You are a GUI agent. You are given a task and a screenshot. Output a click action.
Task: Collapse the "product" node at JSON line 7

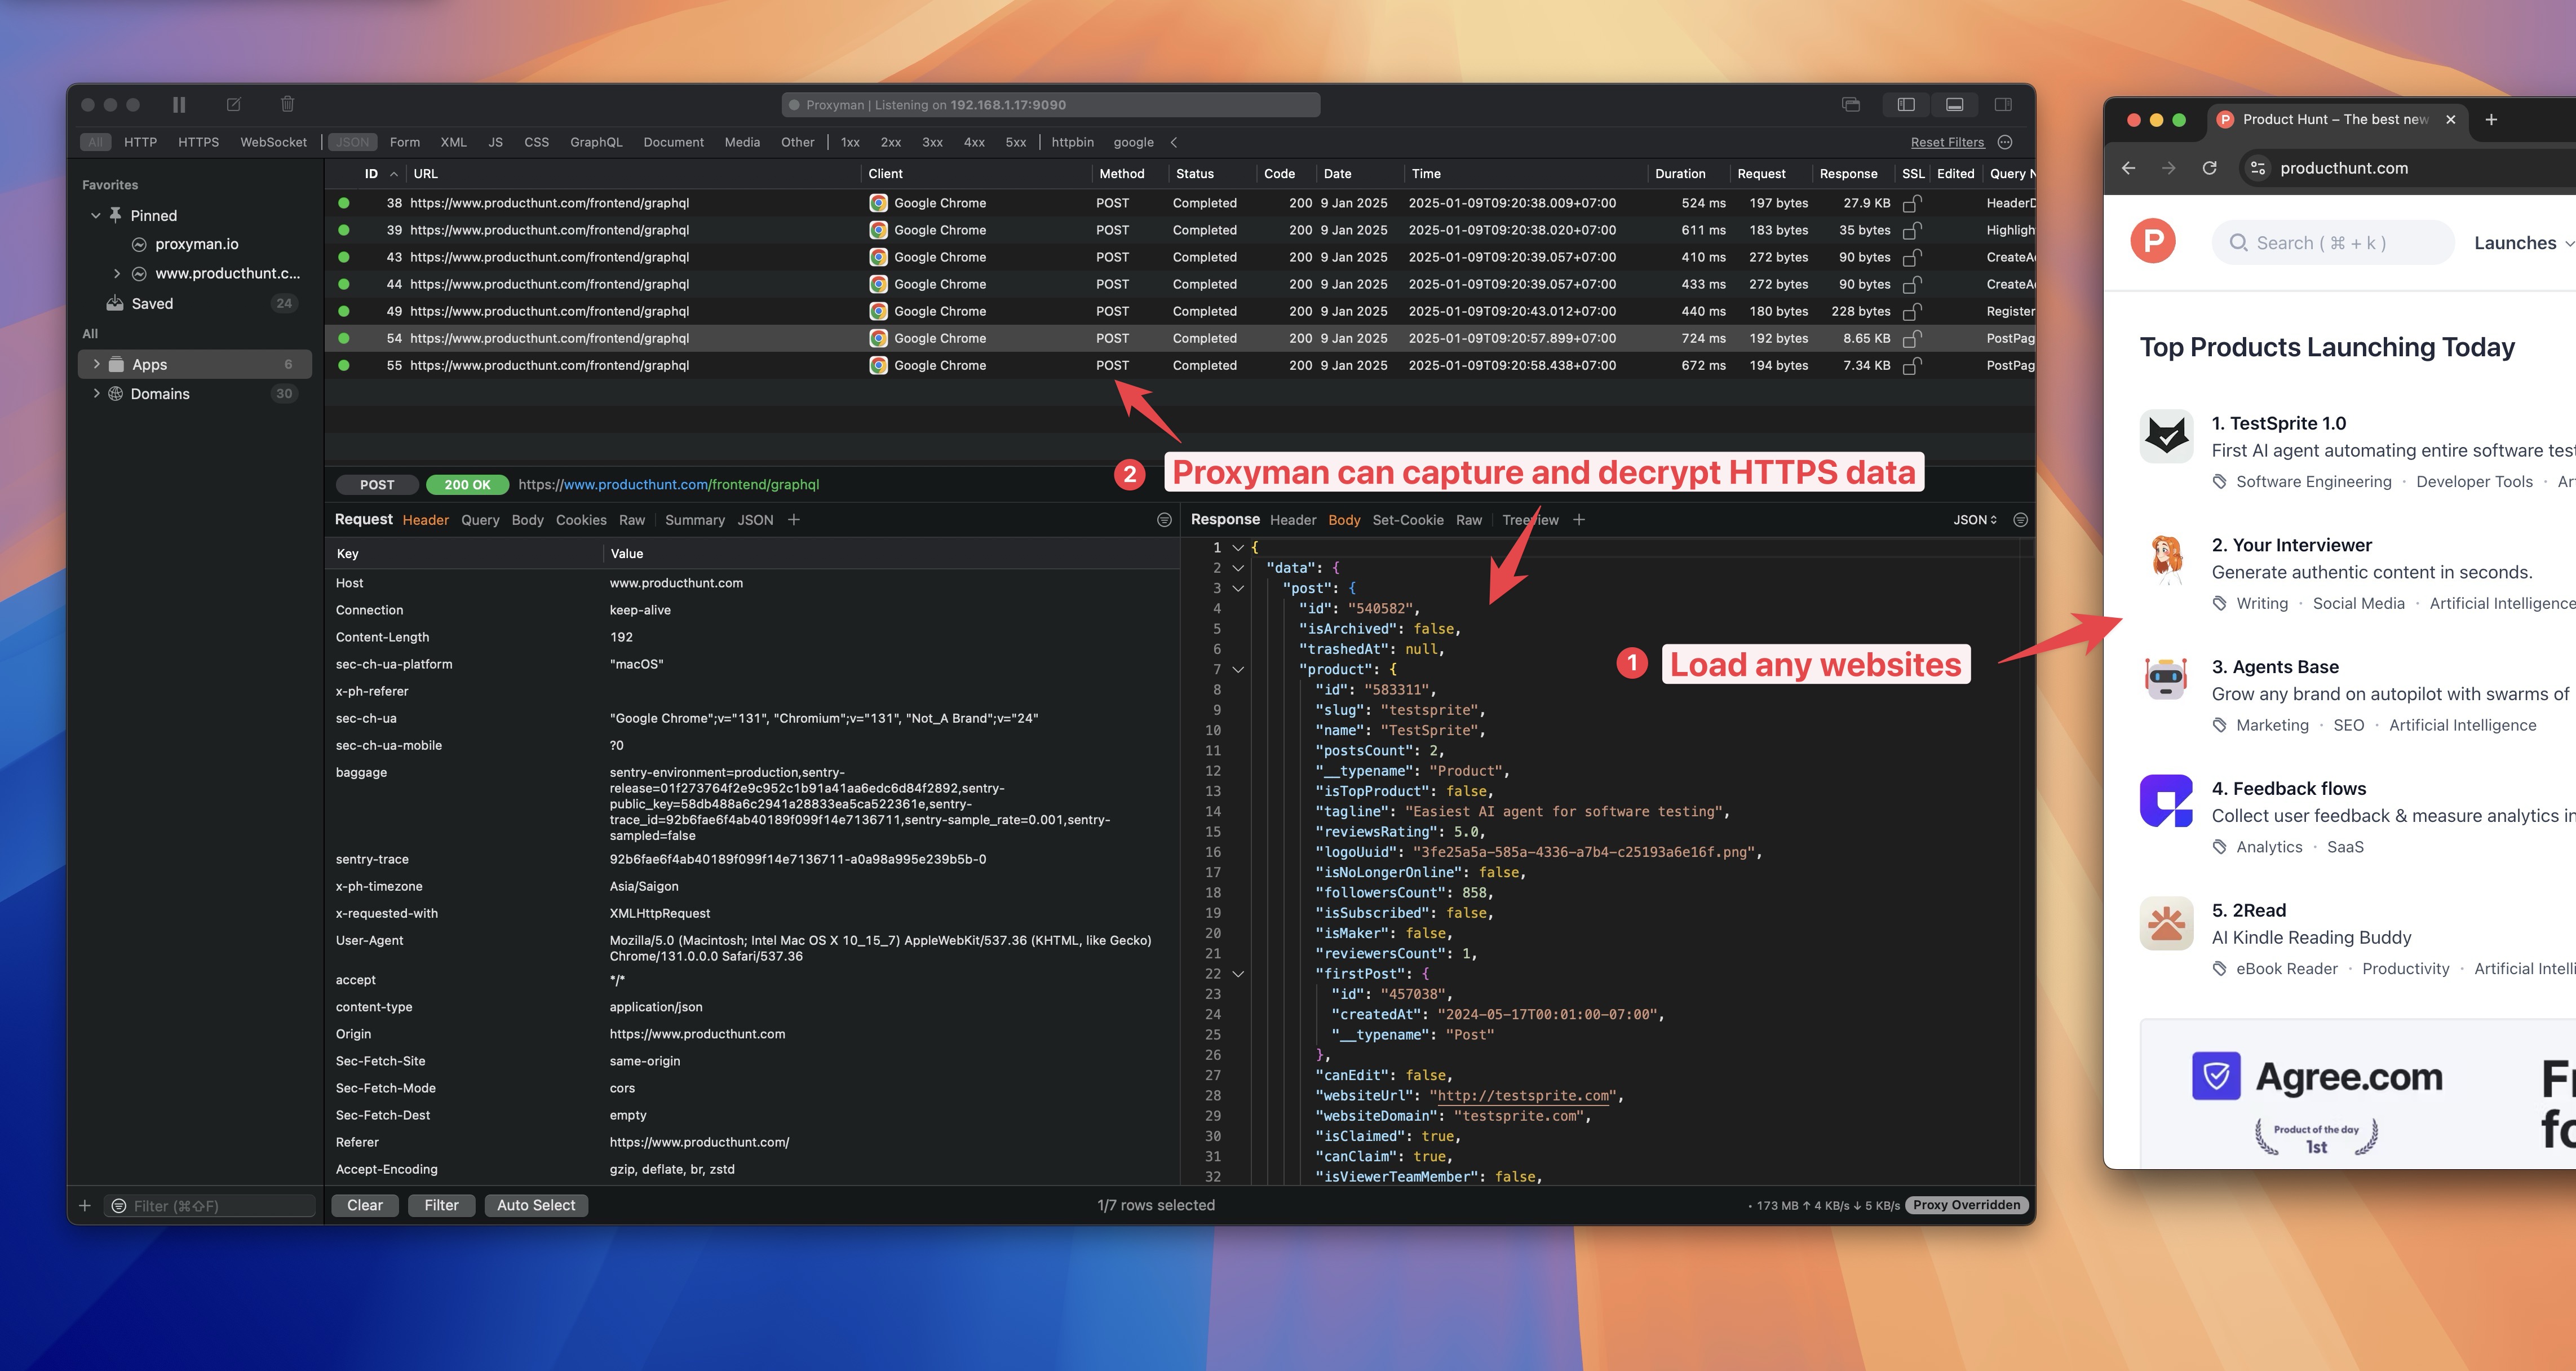click(1238, 669)
